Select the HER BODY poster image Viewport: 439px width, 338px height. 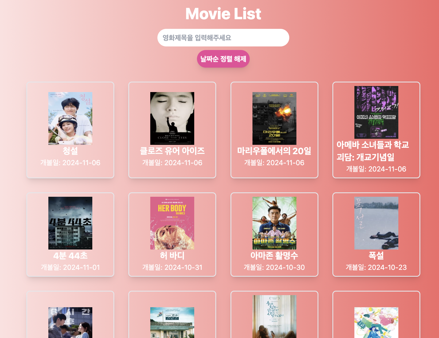coord(172,223)
